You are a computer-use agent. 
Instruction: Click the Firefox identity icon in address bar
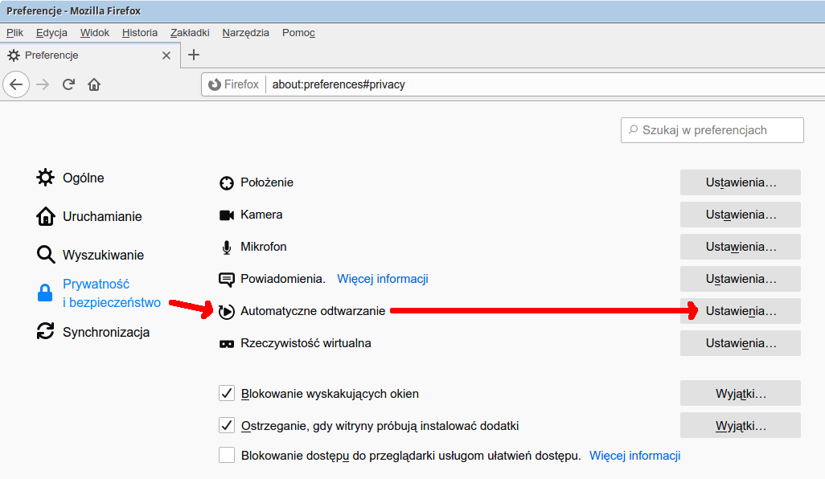click(214, 84)
